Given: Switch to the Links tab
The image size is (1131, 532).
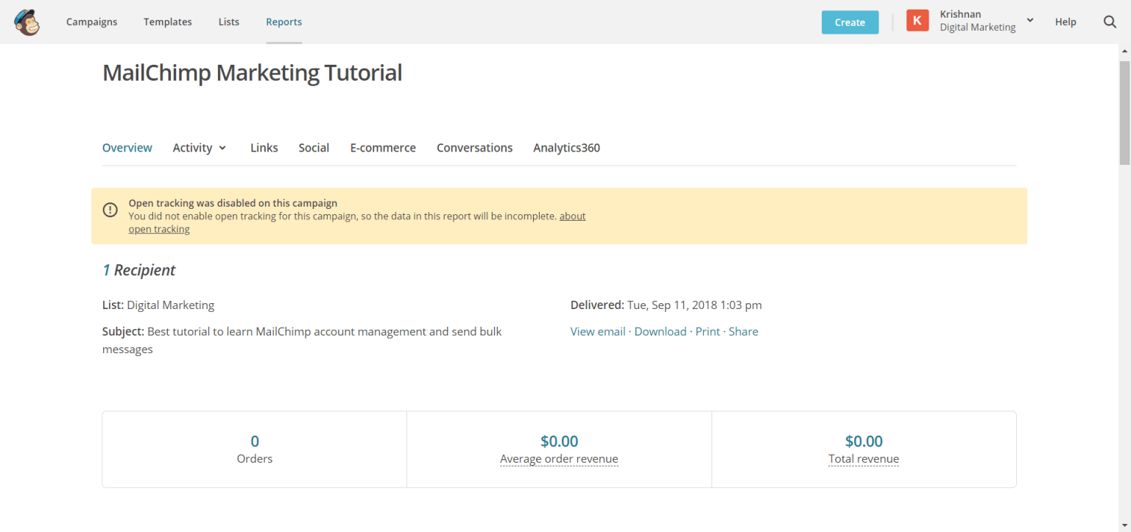Looking at the screenshot, I should tap(264, 148).
